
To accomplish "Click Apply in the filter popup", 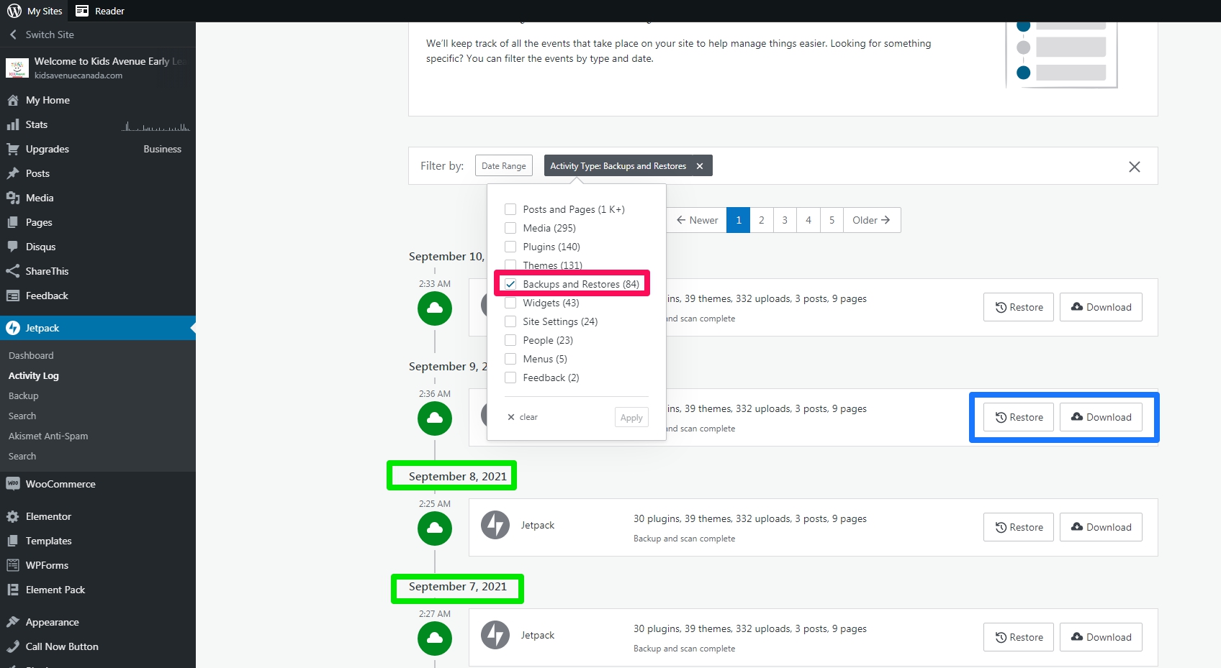I will pos(631,418).
